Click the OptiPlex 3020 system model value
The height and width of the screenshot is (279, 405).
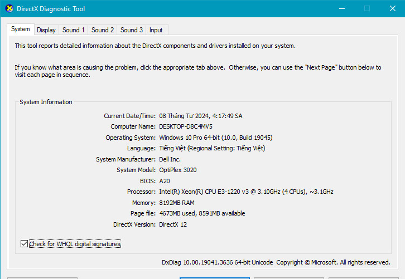pos(178,170)
